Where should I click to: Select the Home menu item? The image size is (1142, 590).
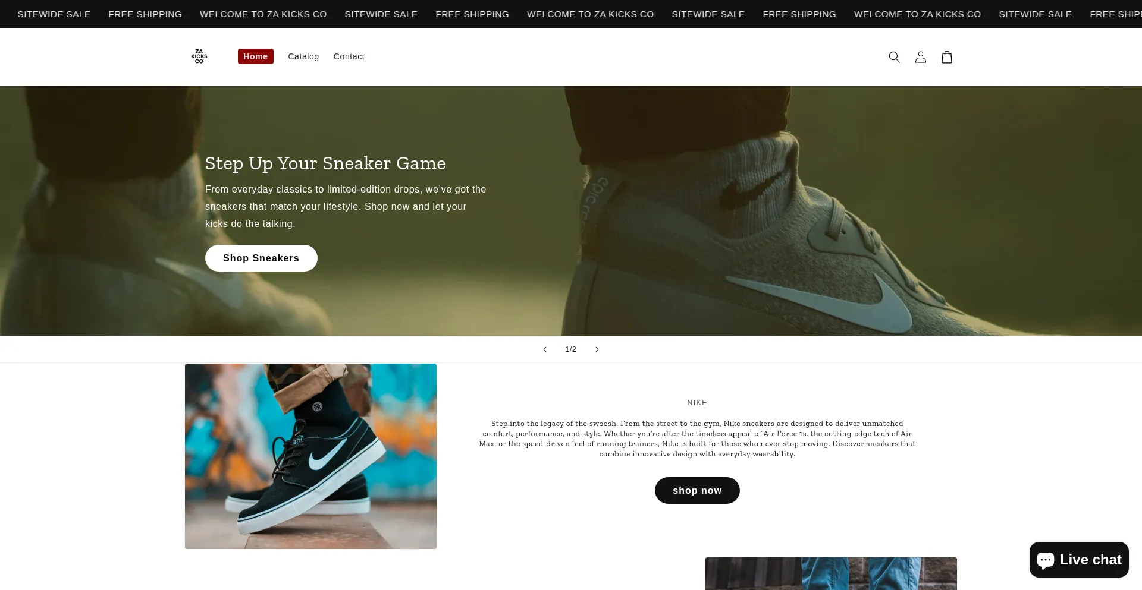point(256,56)
